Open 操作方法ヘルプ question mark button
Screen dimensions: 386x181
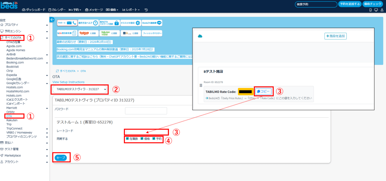[x=88, y=23]
